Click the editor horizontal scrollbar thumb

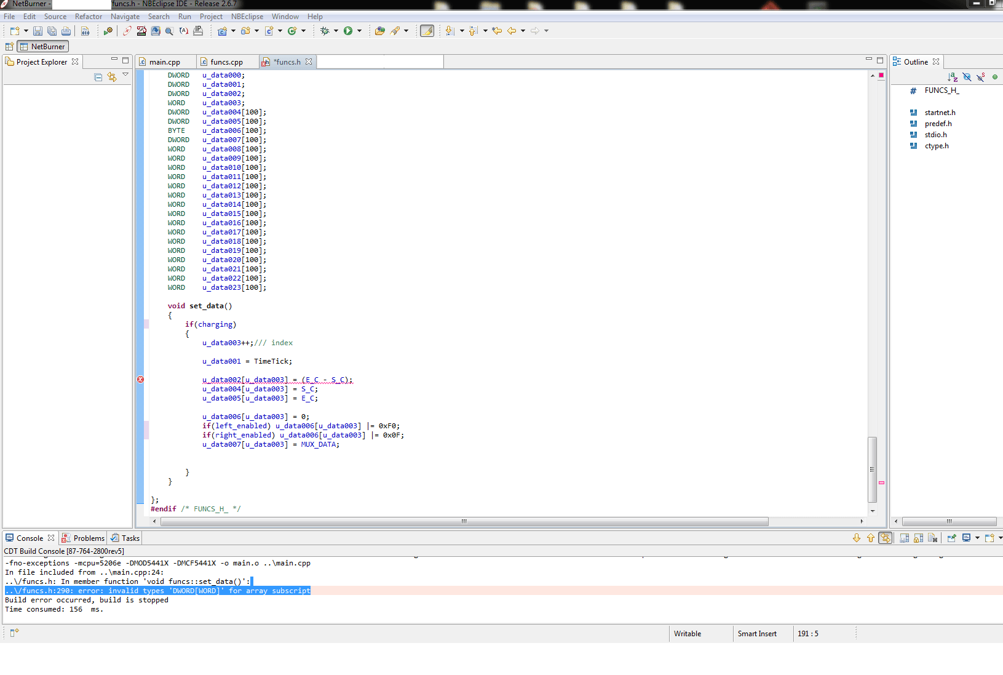[464, 521]
